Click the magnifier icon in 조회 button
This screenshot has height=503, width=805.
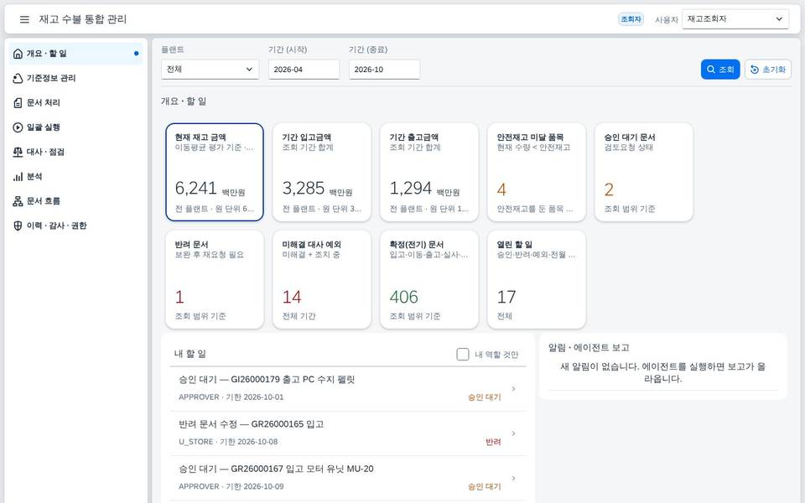(711, 70)
